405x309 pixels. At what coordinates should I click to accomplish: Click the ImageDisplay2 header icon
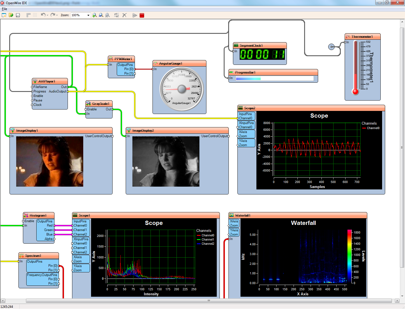coord(129,130)
